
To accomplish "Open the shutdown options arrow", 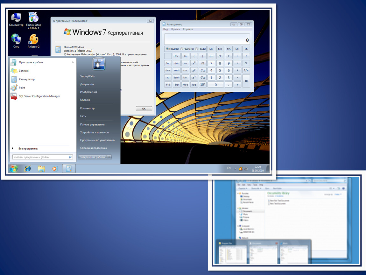I will 109,157.
